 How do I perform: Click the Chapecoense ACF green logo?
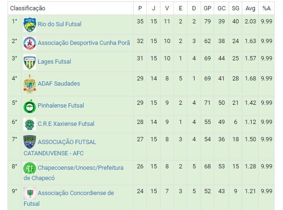click(x=29, y=168)
